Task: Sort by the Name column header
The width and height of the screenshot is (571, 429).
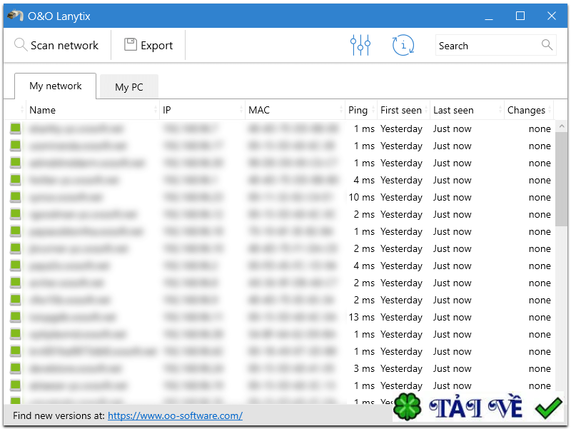Action: [x=43, y=110]
